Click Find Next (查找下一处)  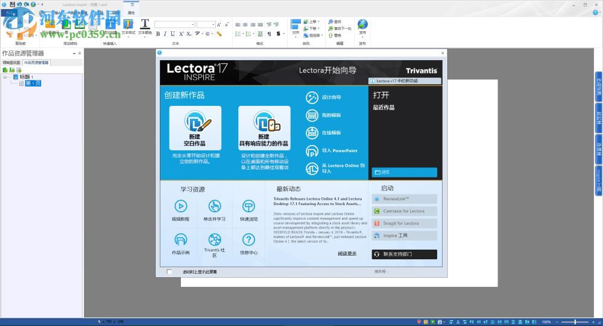click(339, 28)
